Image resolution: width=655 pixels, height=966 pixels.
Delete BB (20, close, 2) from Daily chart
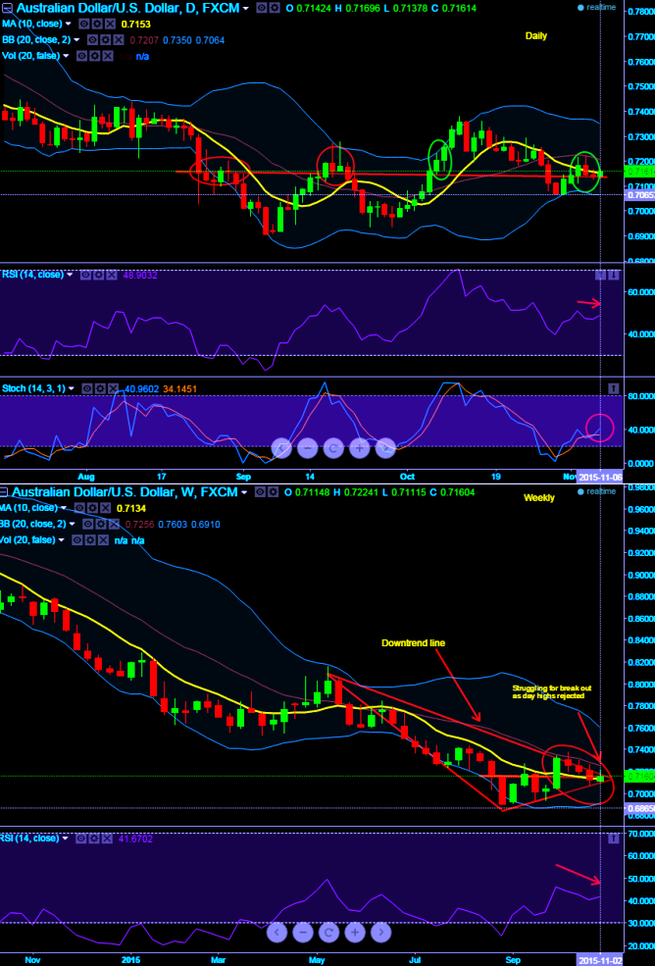(x=119, y=39)
